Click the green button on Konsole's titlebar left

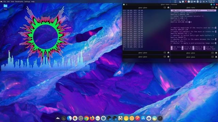point(124,4)
